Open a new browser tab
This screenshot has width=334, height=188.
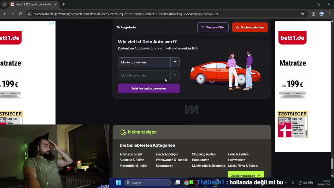click(63, 4)
